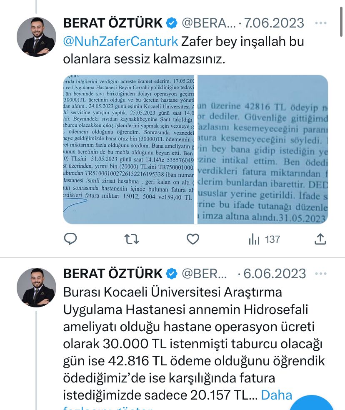Viewport: 345px width, 410px height.
Task: Open profile photo on the 6.06.2023 tweet
Action: pyautogui.click(x=36, y=287)
